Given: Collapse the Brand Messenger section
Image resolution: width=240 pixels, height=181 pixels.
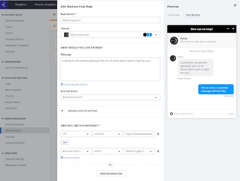Looking at the screenshot, I should (3, 118).
